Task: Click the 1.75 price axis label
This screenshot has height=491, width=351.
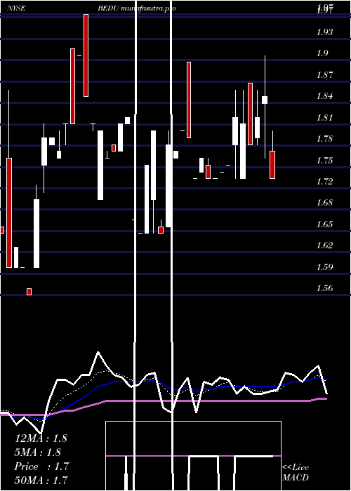Action: click(325, 161)
